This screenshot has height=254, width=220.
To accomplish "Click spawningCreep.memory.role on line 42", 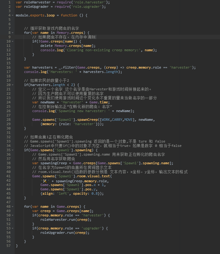I will pyautogui.click(x=81, y=181).
